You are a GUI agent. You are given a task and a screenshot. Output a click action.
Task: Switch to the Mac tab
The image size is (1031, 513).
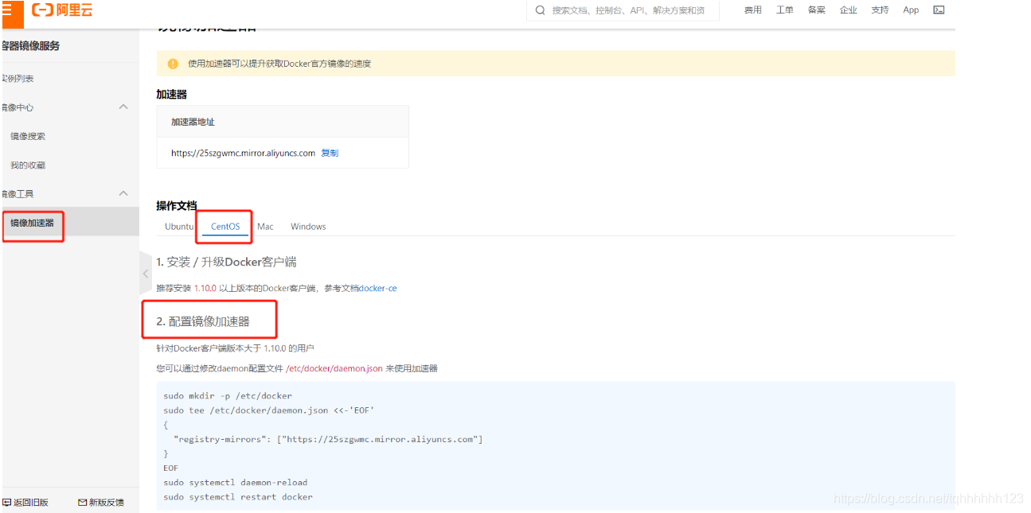265,227
